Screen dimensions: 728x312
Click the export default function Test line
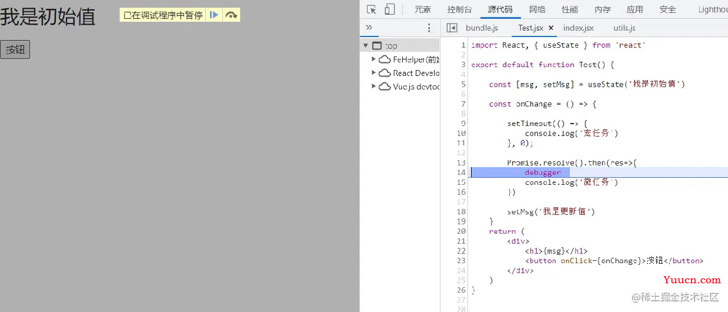click(x=543, y=65)
